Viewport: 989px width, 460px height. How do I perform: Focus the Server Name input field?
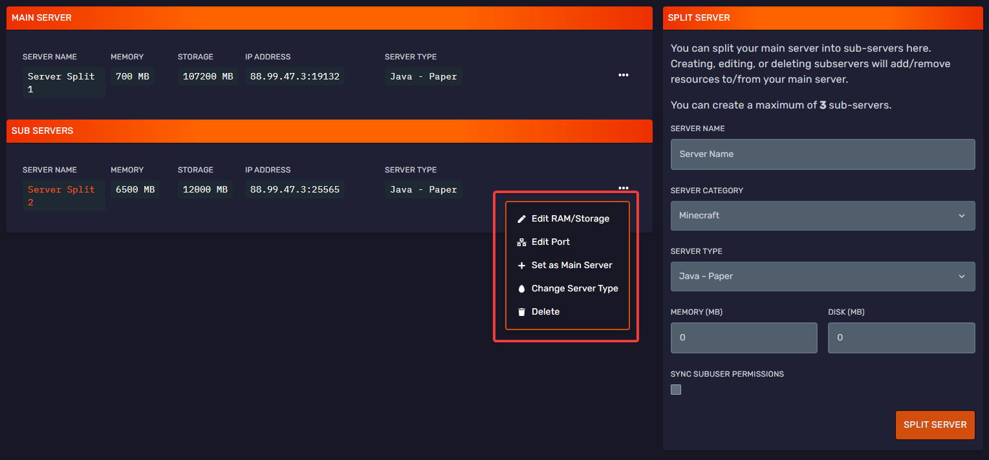coord(822,154)
